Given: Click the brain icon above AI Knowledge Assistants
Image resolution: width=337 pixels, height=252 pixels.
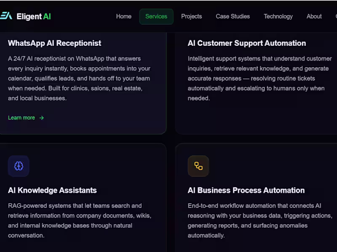Looking at the screenshot, I should point(19,166).
